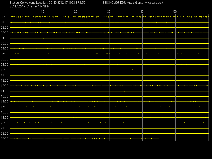Click the 15:00 hour row label
The width and height of the screenshot is (212, 159).
pos(5,96)
